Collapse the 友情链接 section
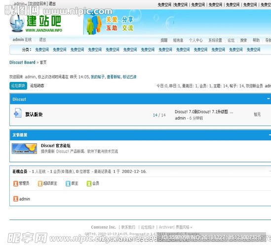The width and height of the screenshot is (271, 247). (270, 135)
